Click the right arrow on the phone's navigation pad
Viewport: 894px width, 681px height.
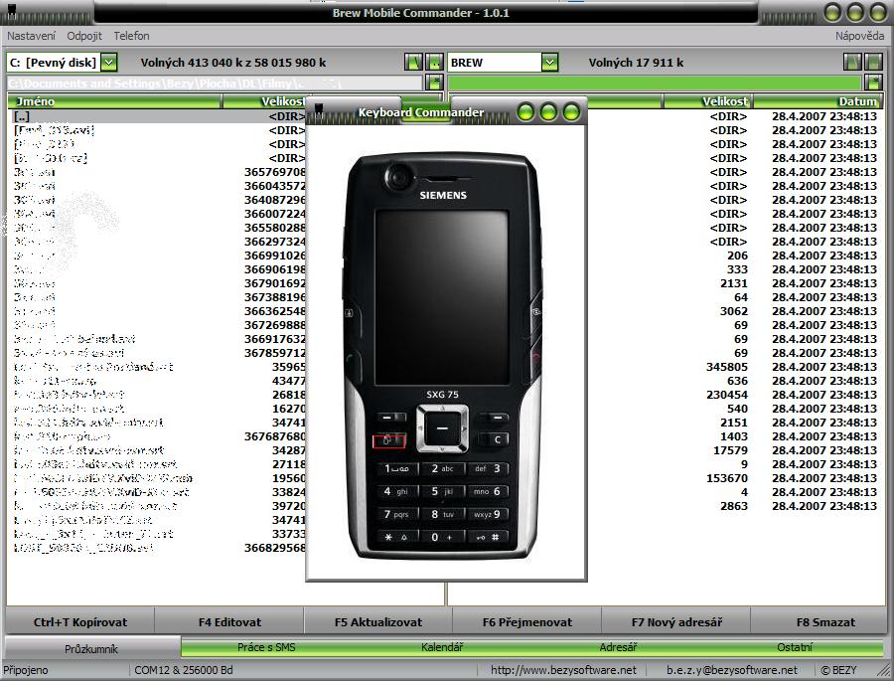[463, 428]
